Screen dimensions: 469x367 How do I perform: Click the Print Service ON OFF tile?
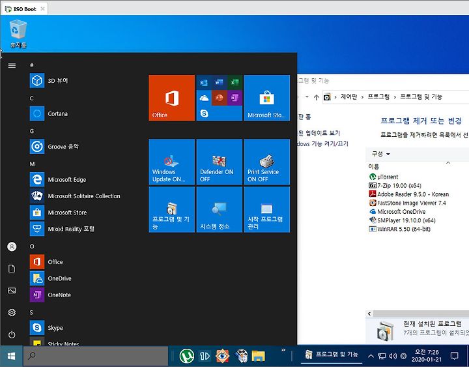point(267,162)
